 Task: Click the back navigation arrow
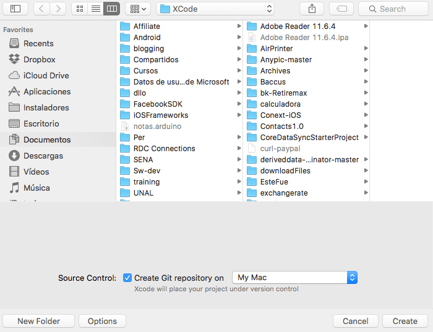point(41,9)
